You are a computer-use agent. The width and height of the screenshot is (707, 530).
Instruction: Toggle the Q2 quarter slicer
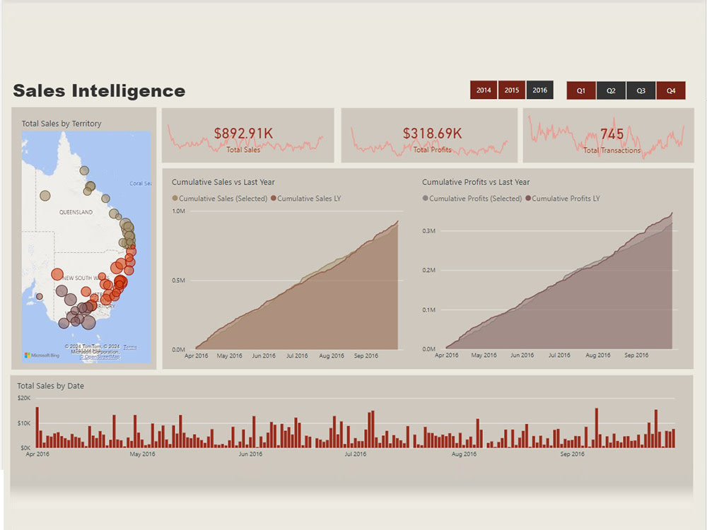[611, 90]
